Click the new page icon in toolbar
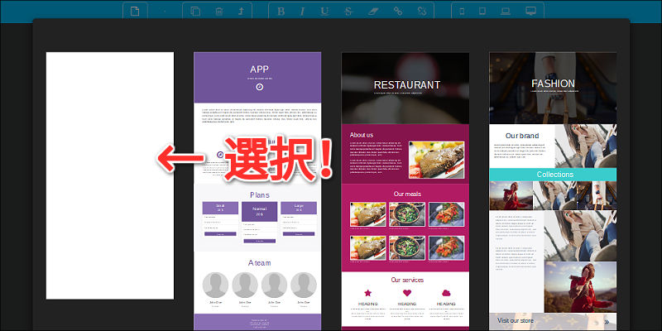This screenshot has height=331, width=662. coord(135,12)
